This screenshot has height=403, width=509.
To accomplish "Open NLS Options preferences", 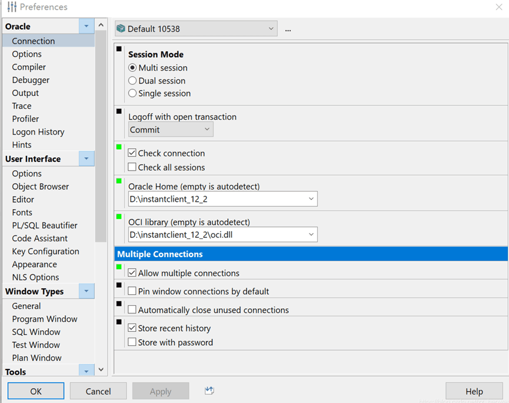I will (36, 278).
